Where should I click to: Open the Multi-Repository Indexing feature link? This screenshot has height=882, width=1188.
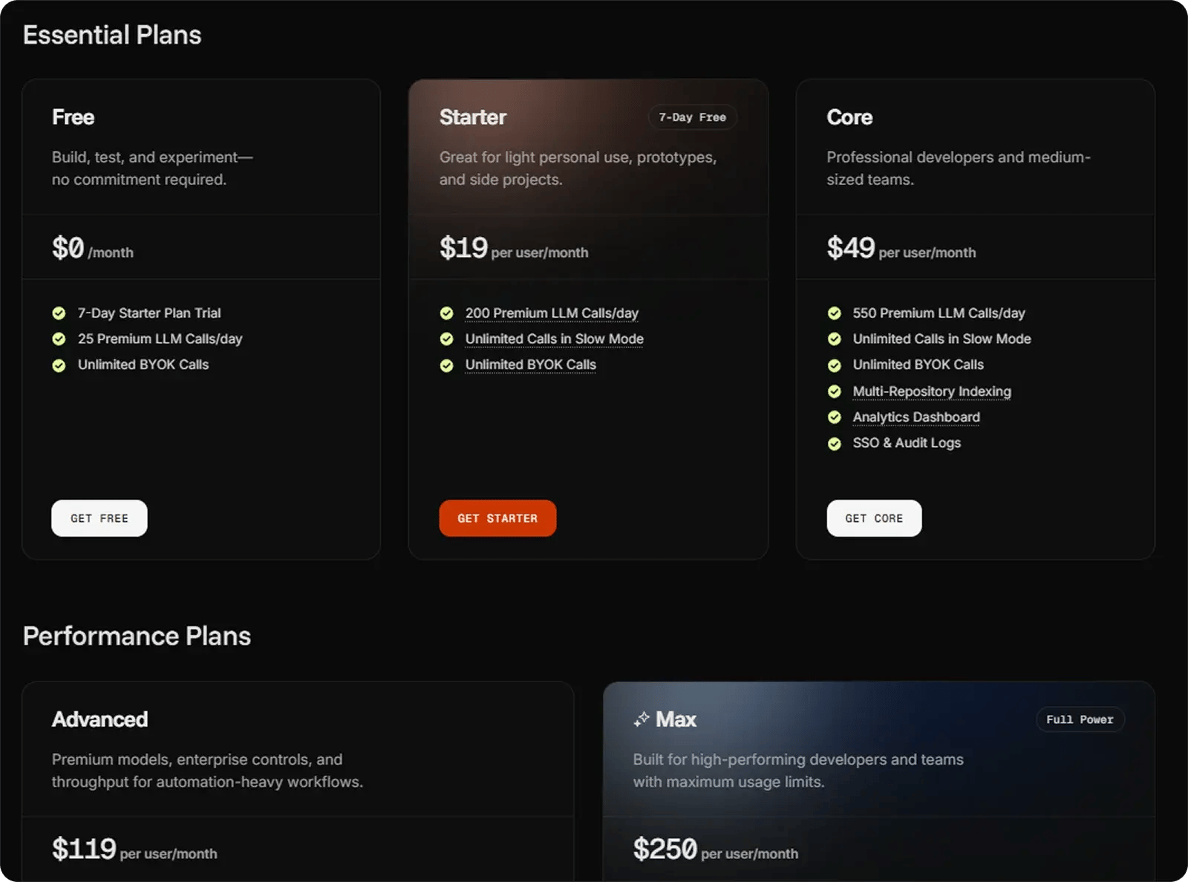click(x=931, y=391)
